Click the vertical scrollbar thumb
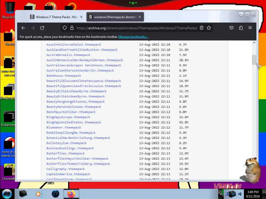266x199 pixels. pyautogui.click(x=254, y=60)
